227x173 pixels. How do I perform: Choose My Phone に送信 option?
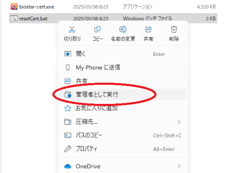click(x=123, y=67)
